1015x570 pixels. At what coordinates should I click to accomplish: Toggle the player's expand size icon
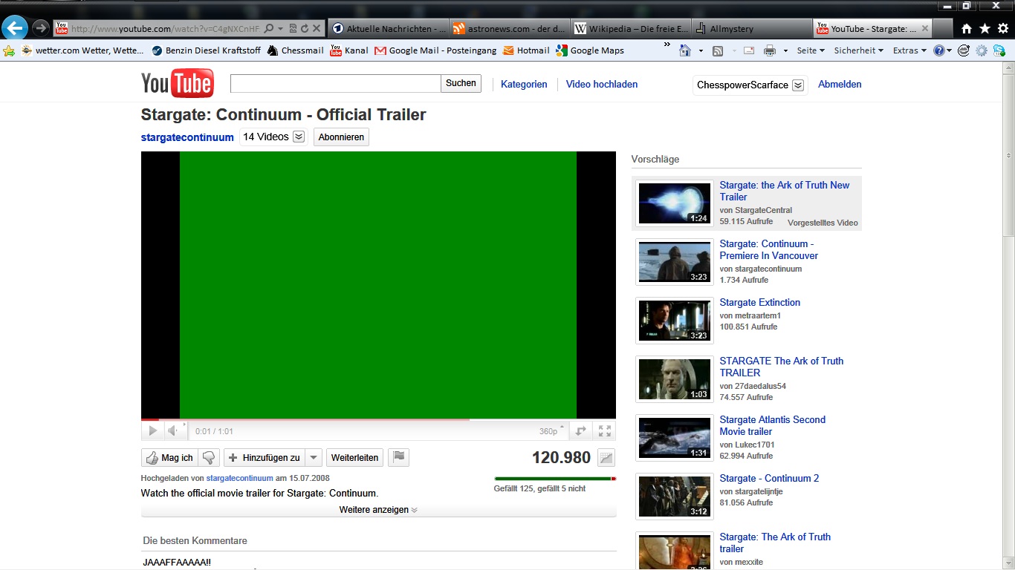point(581,431)
